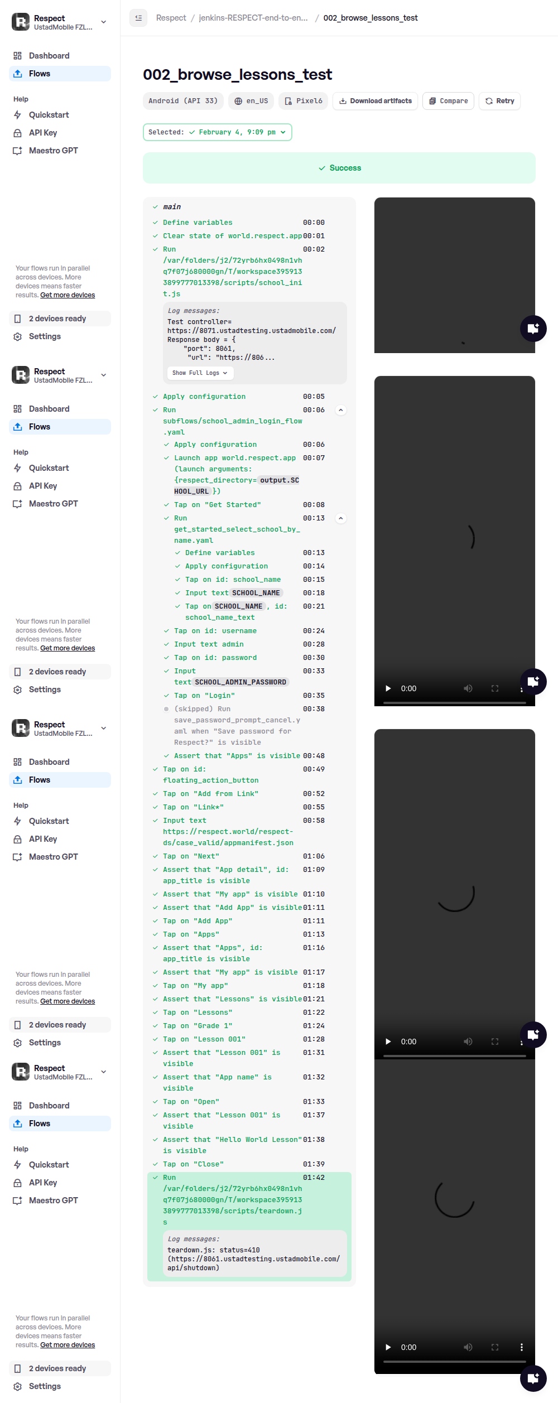Image resolution: width=558 pixels, height=1403 pixels.
Task: Click the download icon in Download artifacts
Action: click(343, 101)
